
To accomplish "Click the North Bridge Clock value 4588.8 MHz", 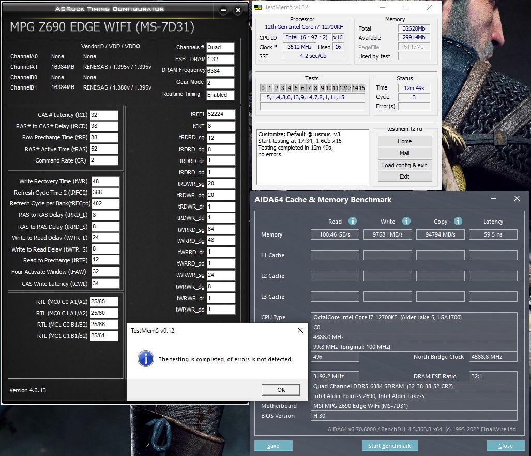I will (493, 357).
